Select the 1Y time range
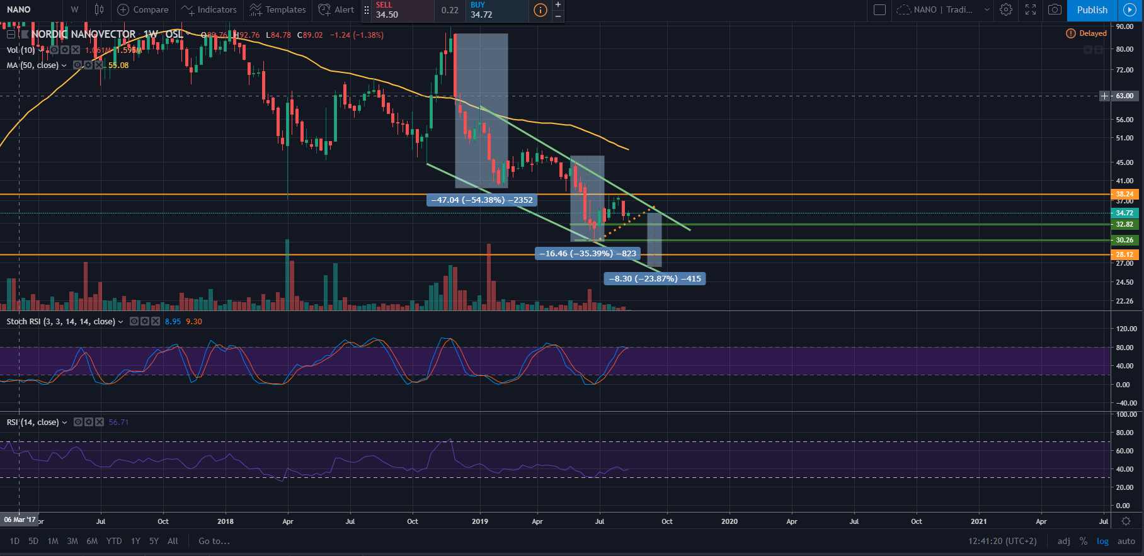The height and width of the screenshot is (556, 1144). pyautogui.click(x=135, y=541)
